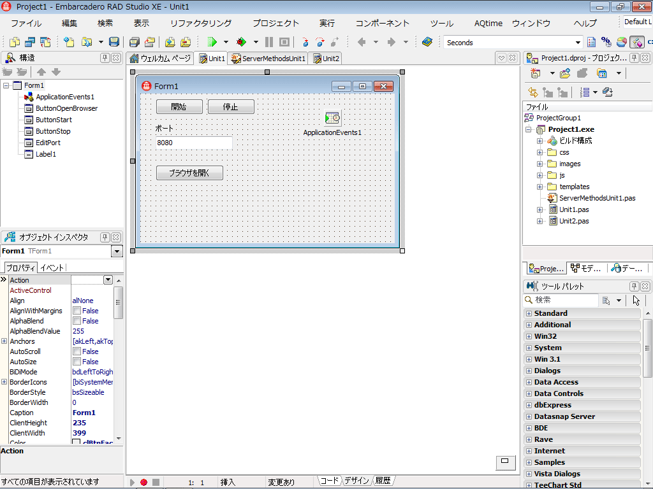The height and width of the screenshot is (489, 653).
Task: Select Unit1.pas in the project tree
Action: point(574,209)
